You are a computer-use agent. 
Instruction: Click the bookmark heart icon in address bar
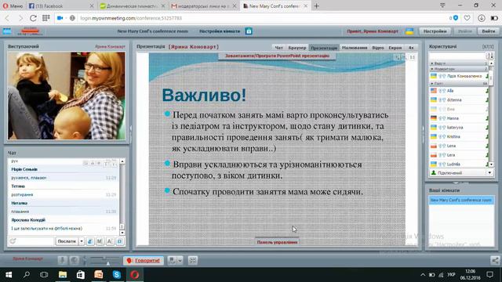[x=467, y=18]
